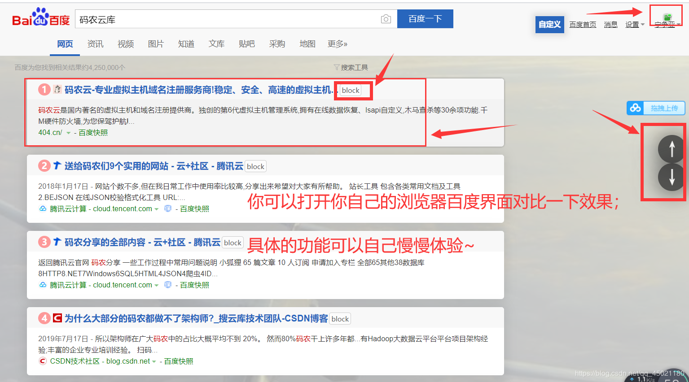
Task: Open result 为什么大部分的码农都做不了架构师
Action: pos(196,319)
